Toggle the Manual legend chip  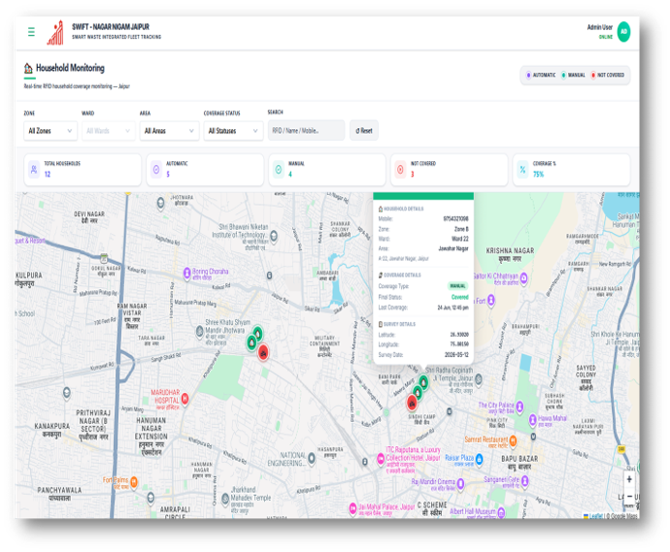(x=573, y=75)
